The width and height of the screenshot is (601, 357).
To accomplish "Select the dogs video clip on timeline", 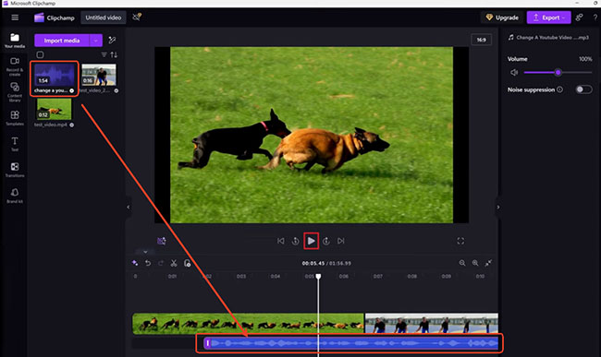I will click(x=248, y=324).
